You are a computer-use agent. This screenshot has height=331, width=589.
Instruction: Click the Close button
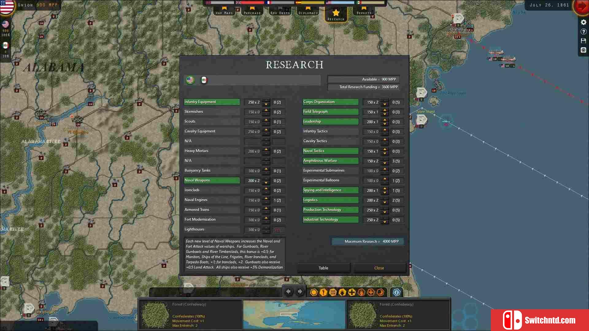(379, 268)
